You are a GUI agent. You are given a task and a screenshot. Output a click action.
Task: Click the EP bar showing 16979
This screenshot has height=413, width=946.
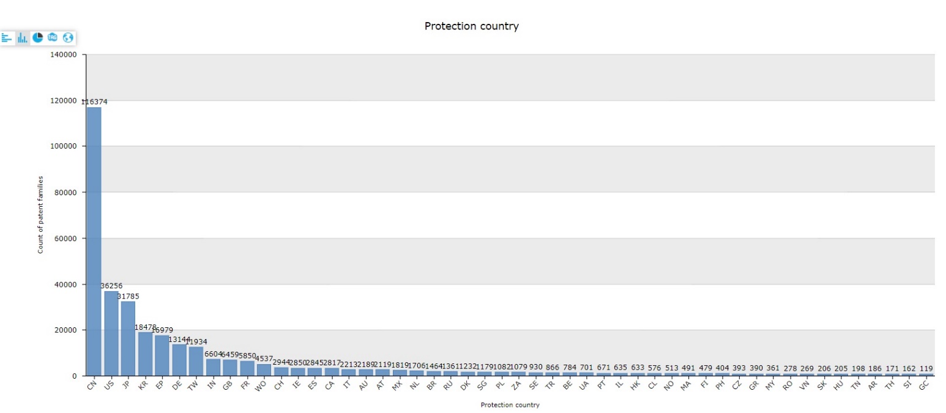pos(162,355)
